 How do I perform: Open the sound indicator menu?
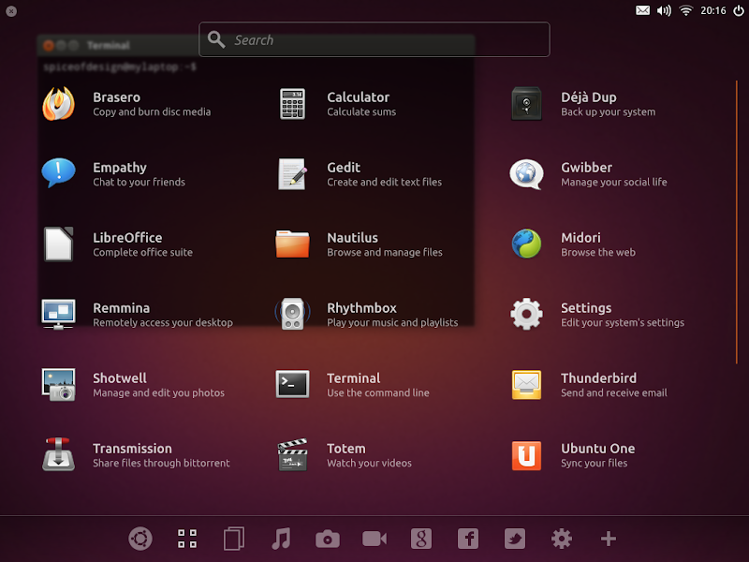pyautogui.click(x=663, y=9)
